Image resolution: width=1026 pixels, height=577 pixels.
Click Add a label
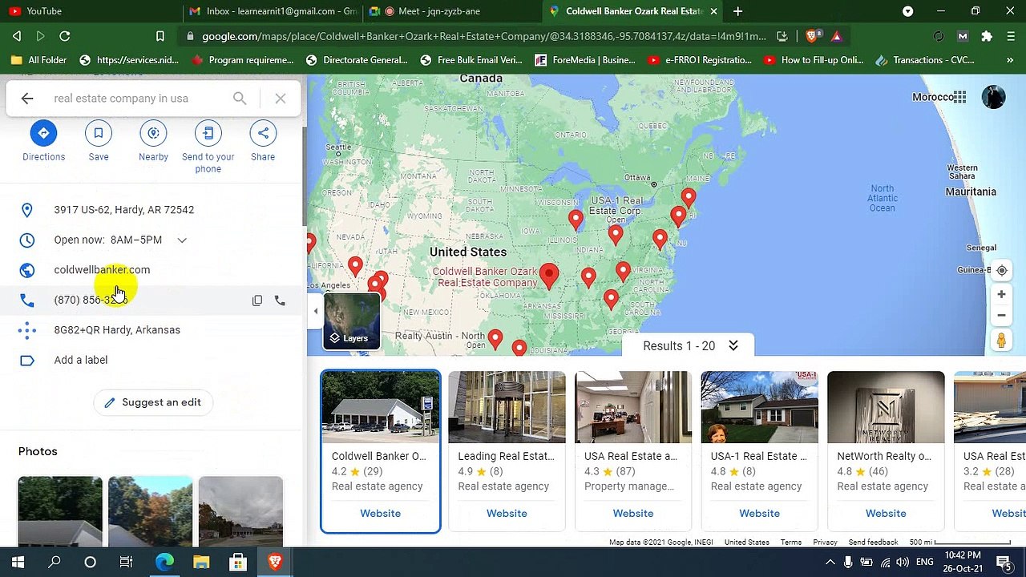click(81, 360)
